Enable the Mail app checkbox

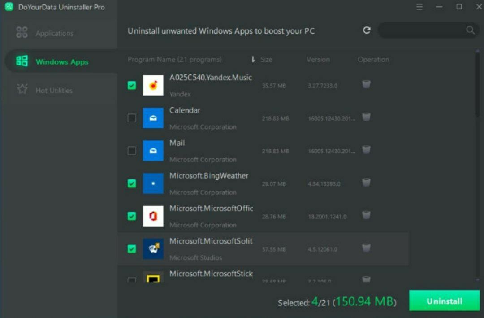coord(132,151)
